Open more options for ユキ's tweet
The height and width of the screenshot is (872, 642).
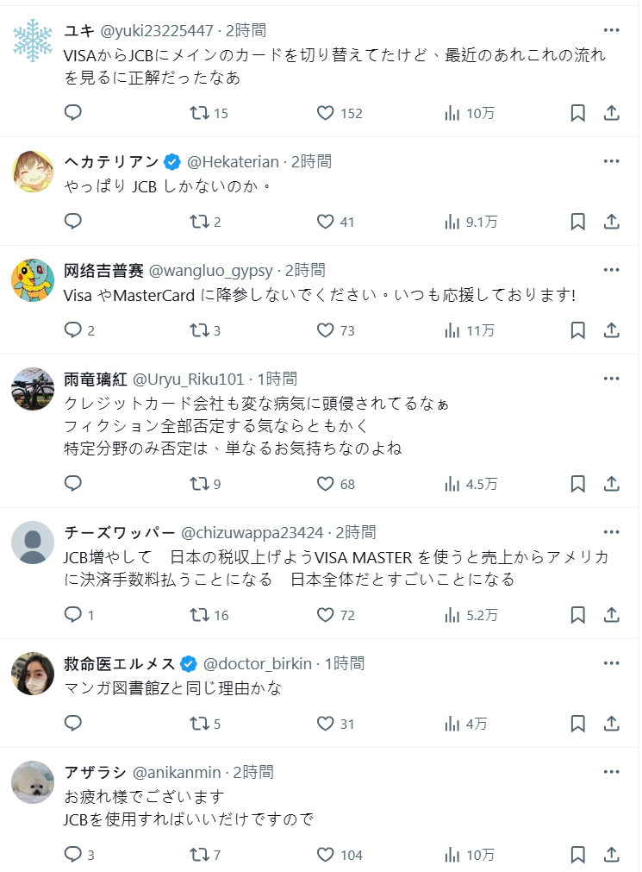(x=611, y=30)
